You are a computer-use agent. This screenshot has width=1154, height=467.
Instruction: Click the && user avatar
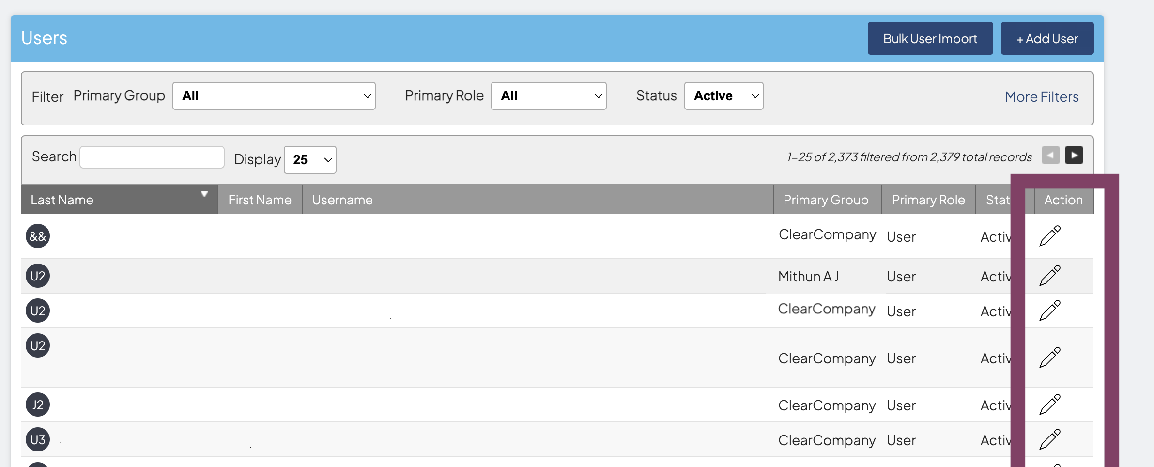tap(38, 236)
